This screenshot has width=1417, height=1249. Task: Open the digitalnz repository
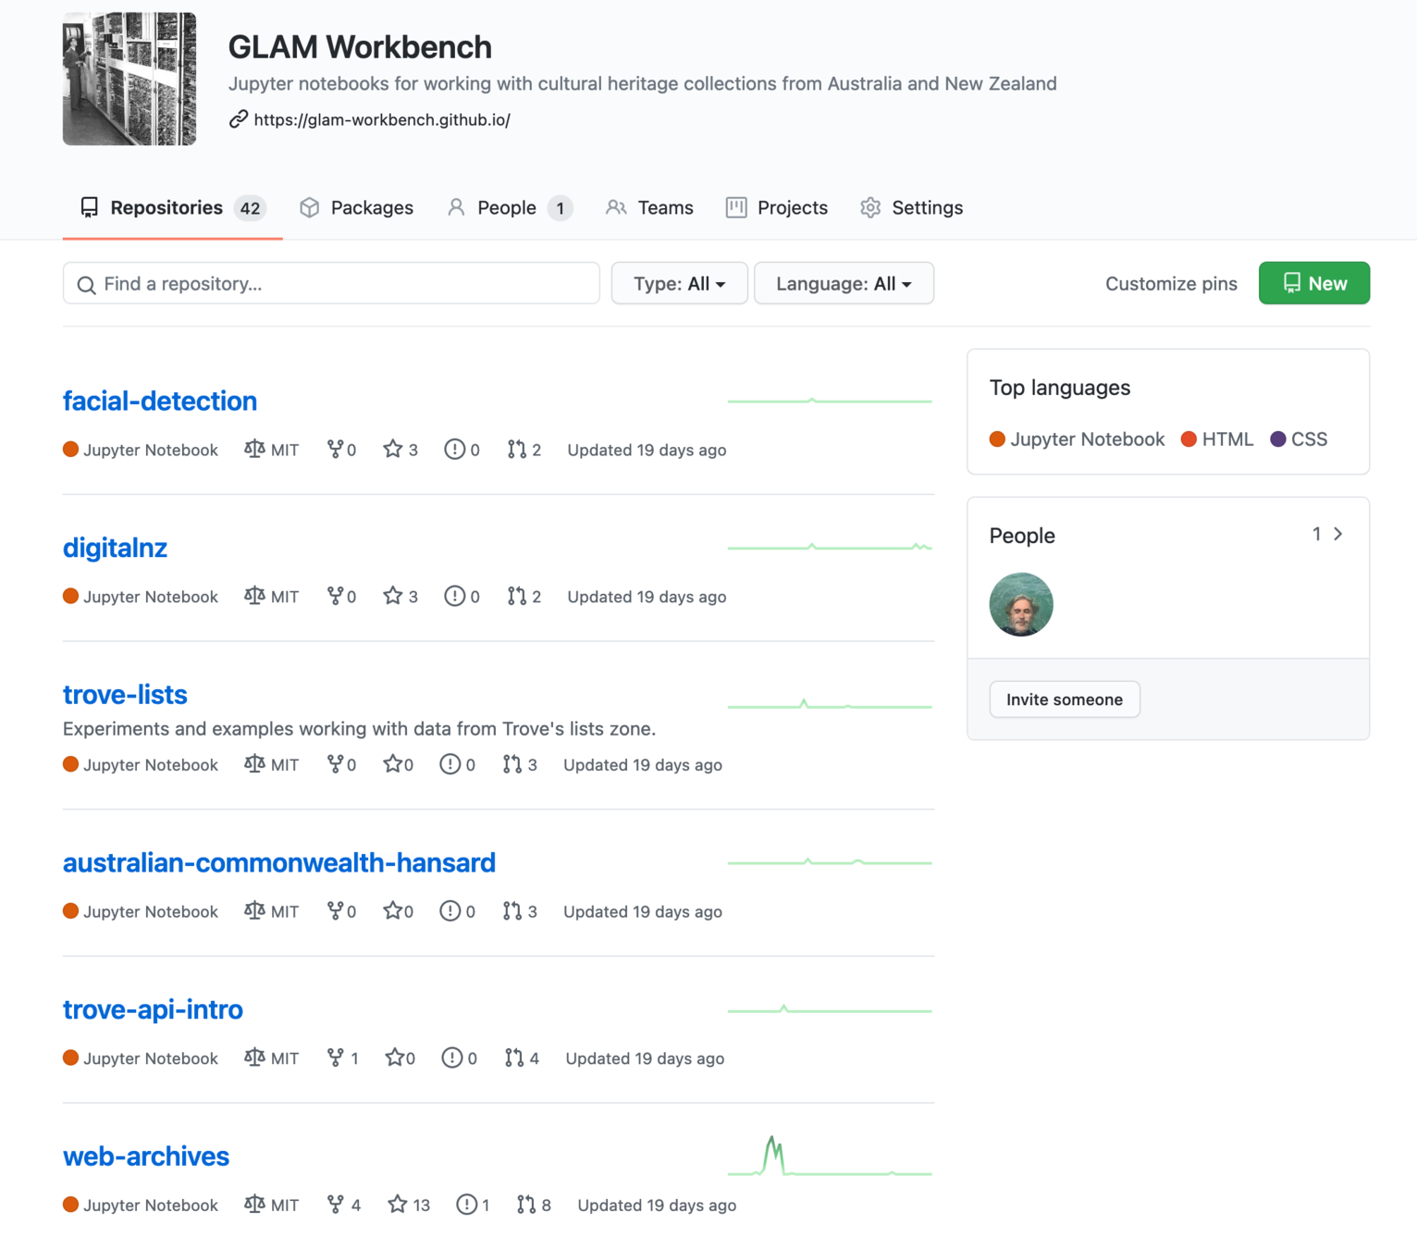[115, 548]
